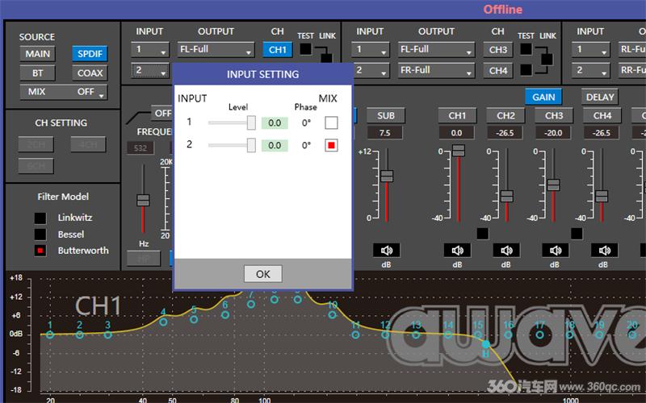Open third group INPUT 1 dropdown
The height and width of the screenshot is (403, 646).
[590, 50]
